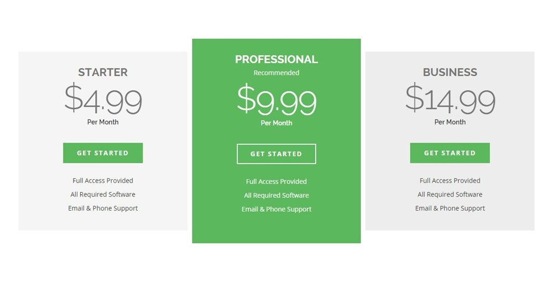Click All Required Software in the Business card

(x=450, y=195)
